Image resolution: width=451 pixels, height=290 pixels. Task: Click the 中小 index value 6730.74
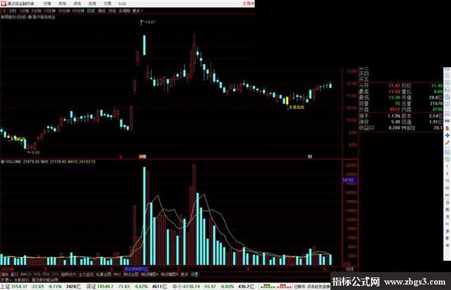pyautogui.click(x=191, y=287)
